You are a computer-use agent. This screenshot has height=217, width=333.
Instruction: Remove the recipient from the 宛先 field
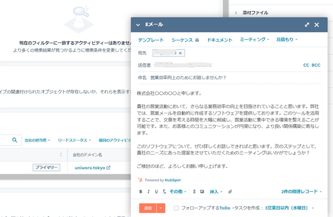pos(180,53)
